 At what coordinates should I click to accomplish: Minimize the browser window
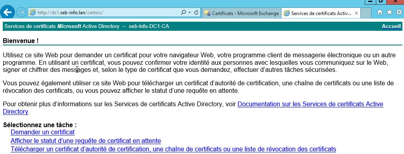tap(371, 1)
